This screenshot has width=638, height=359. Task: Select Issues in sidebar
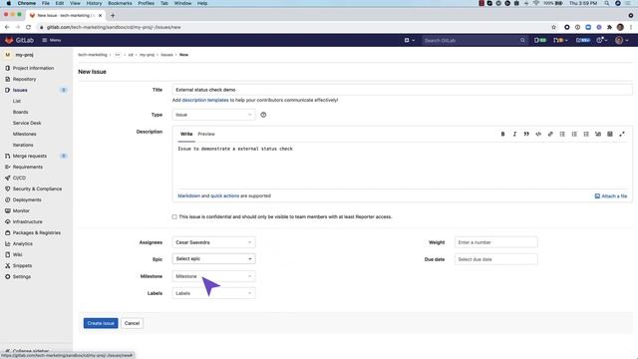pos(20,90)
